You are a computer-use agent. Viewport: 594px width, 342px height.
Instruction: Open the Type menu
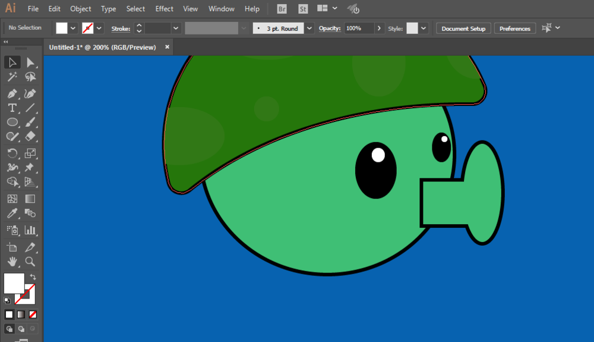tap(108, 9)
